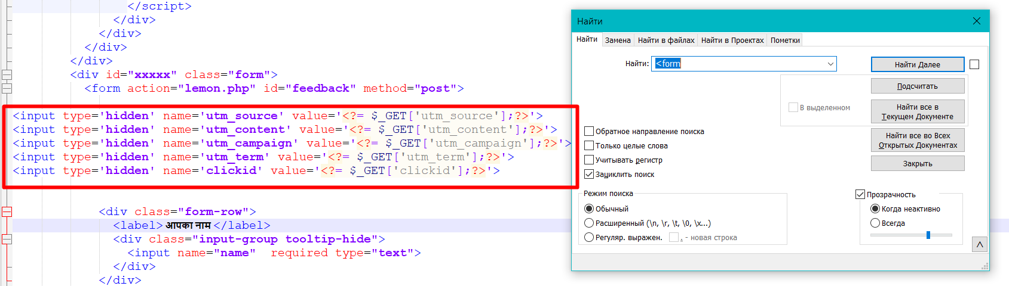The image size is (1009, 286).
Task: Enable Обратное направление поиска
Action: pos(589,131)
